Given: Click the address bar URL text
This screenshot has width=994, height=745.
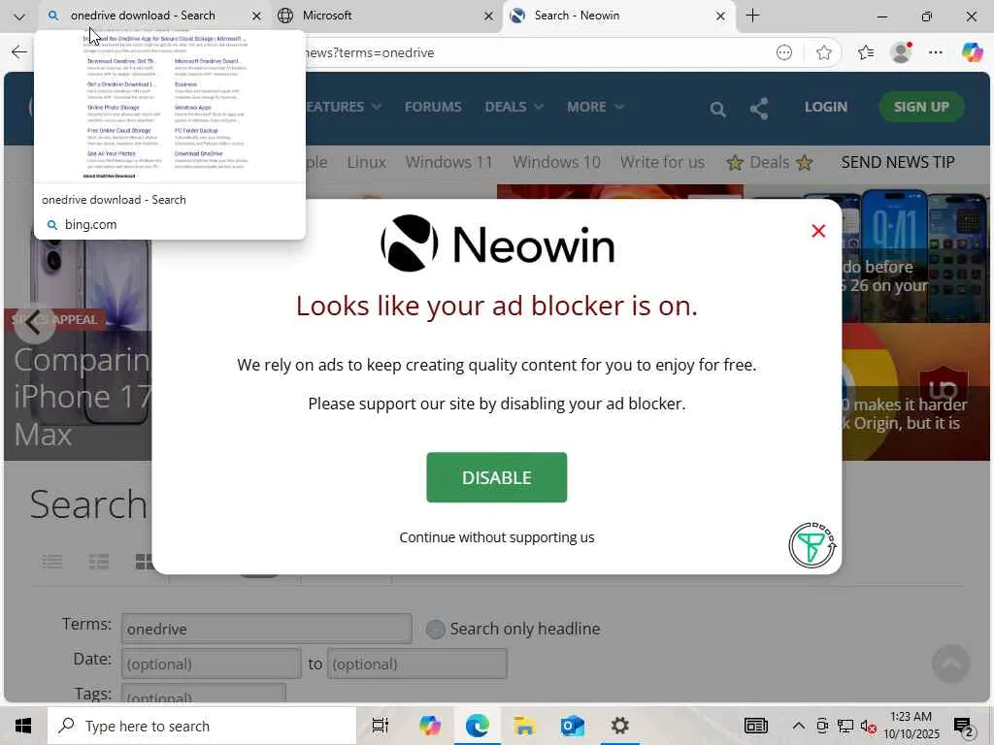Looking at the screenshot, I should 370,53.
